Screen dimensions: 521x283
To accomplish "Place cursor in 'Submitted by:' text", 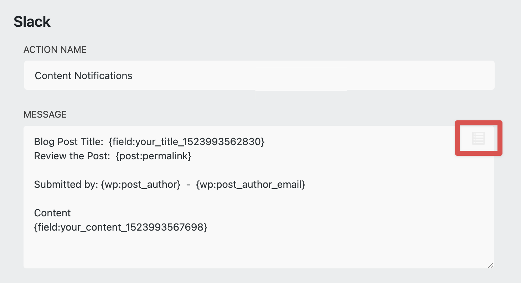I will click(x=66, y=185).
